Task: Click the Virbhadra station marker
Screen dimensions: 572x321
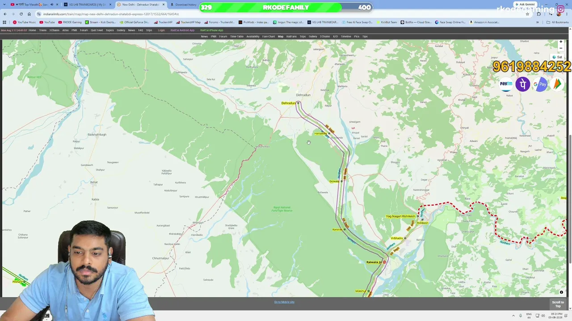Action: click(405, 239)
